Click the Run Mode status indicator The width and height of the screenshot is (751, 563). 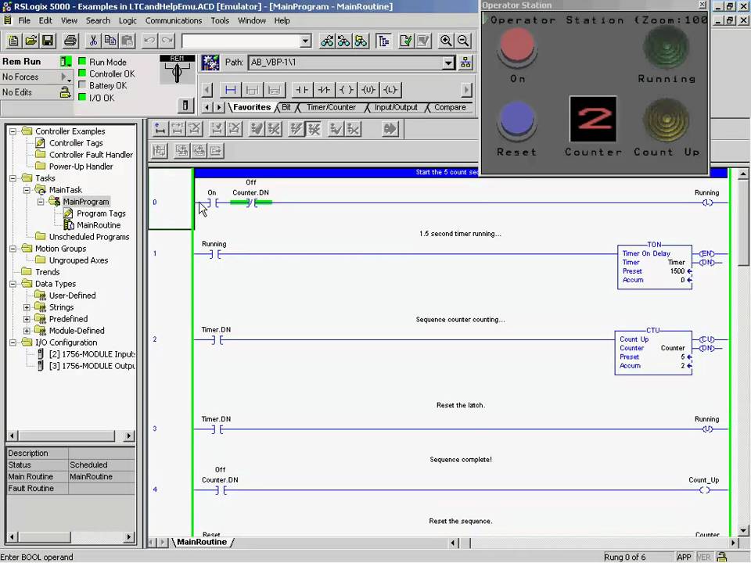point(82,61)
